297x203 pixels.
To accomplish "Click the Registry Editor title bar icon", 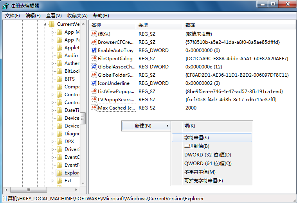I will 5,5.
